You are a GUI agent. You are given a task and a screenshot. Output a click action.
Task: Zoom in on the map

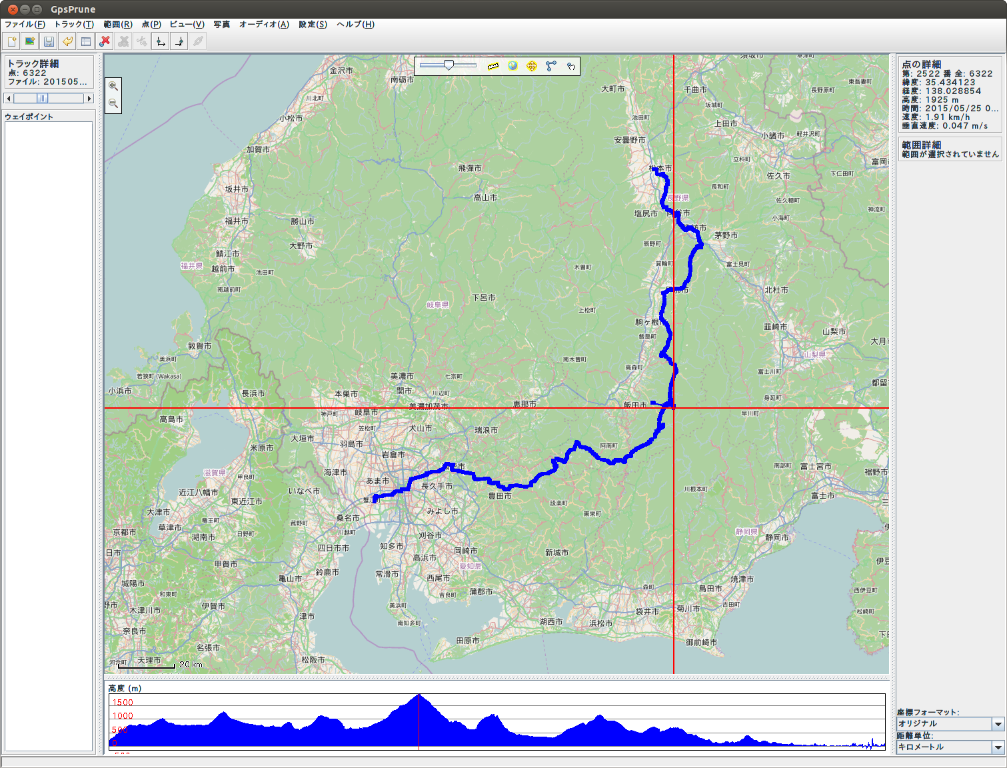pos(113,86)
